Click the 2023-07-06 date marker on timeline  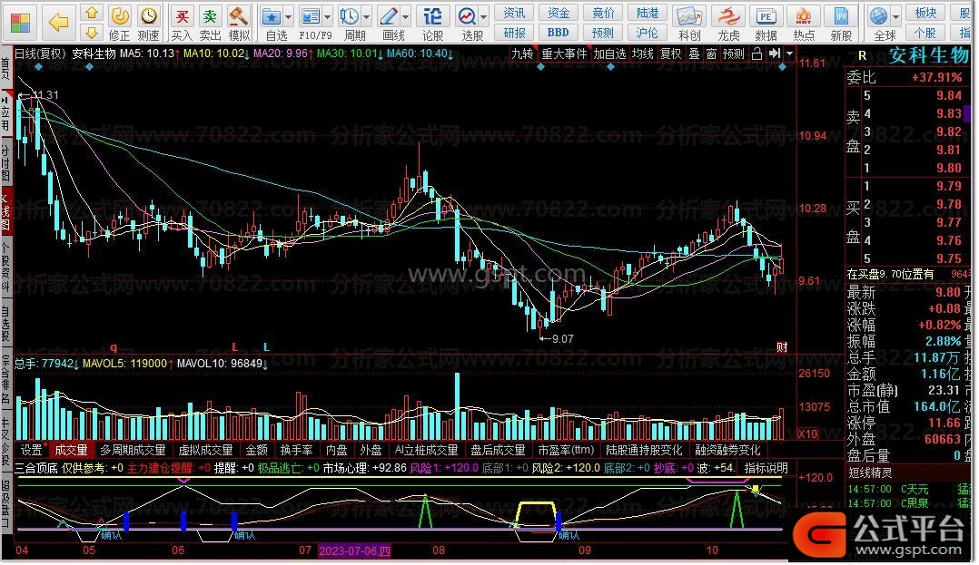354,550
